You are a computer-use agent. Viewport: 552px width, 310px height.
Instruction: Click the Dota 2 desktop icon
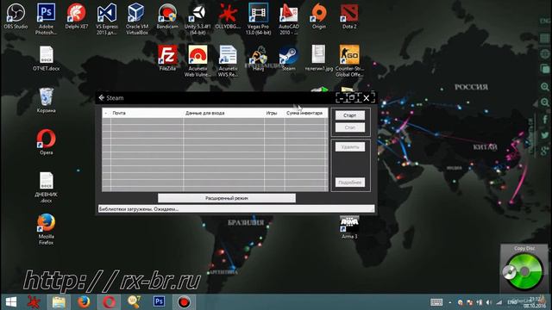click(349, 15)
